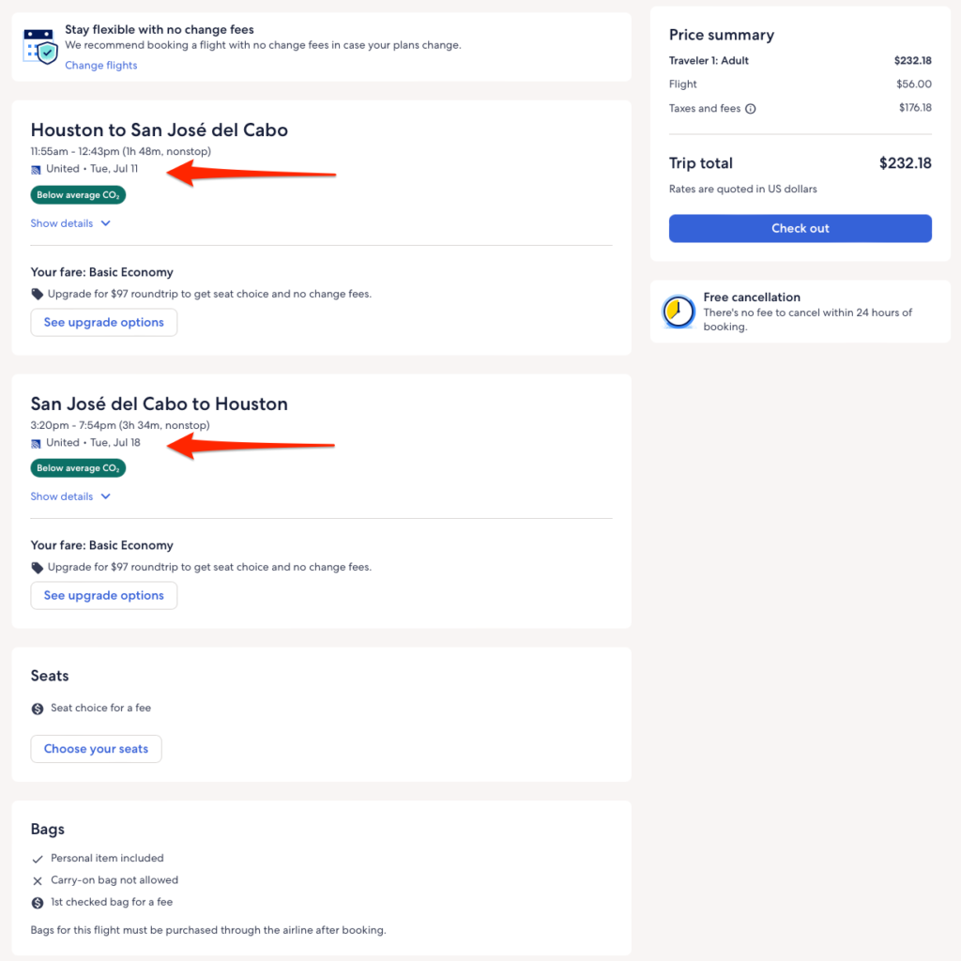Click the Trip total amount $232.18
This screenshot has width=961, height=961.
click(x=905, y=163)
